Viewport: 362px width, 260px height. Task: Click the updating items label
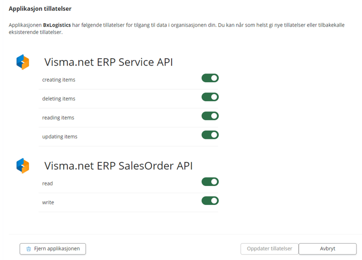point(59,136)
